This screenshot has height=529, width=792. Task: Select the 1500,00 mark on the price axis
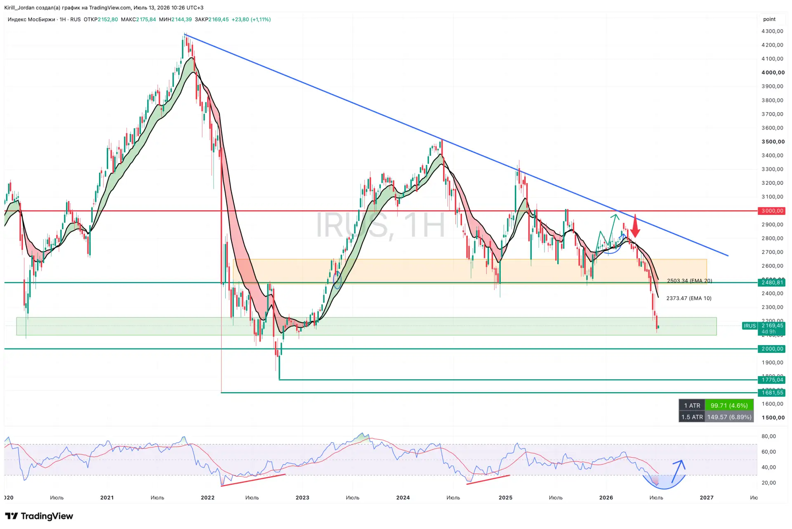click(773, 417)
